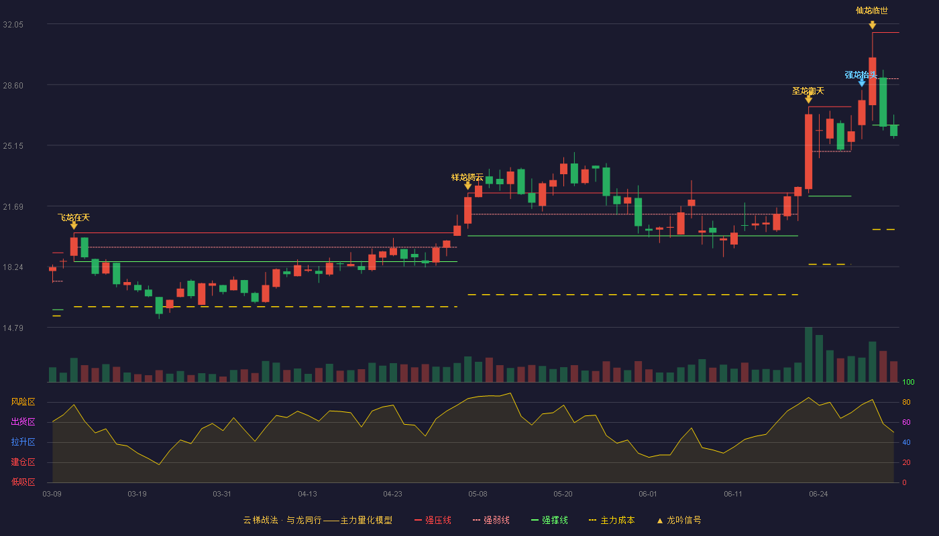Click the 拉升区 zone label

click(x=23, y=442)
